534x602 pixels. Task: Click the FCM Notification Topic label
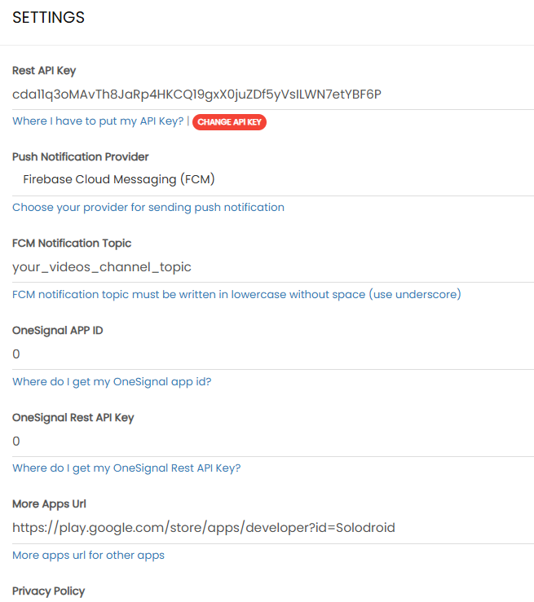tap(72, 244)
